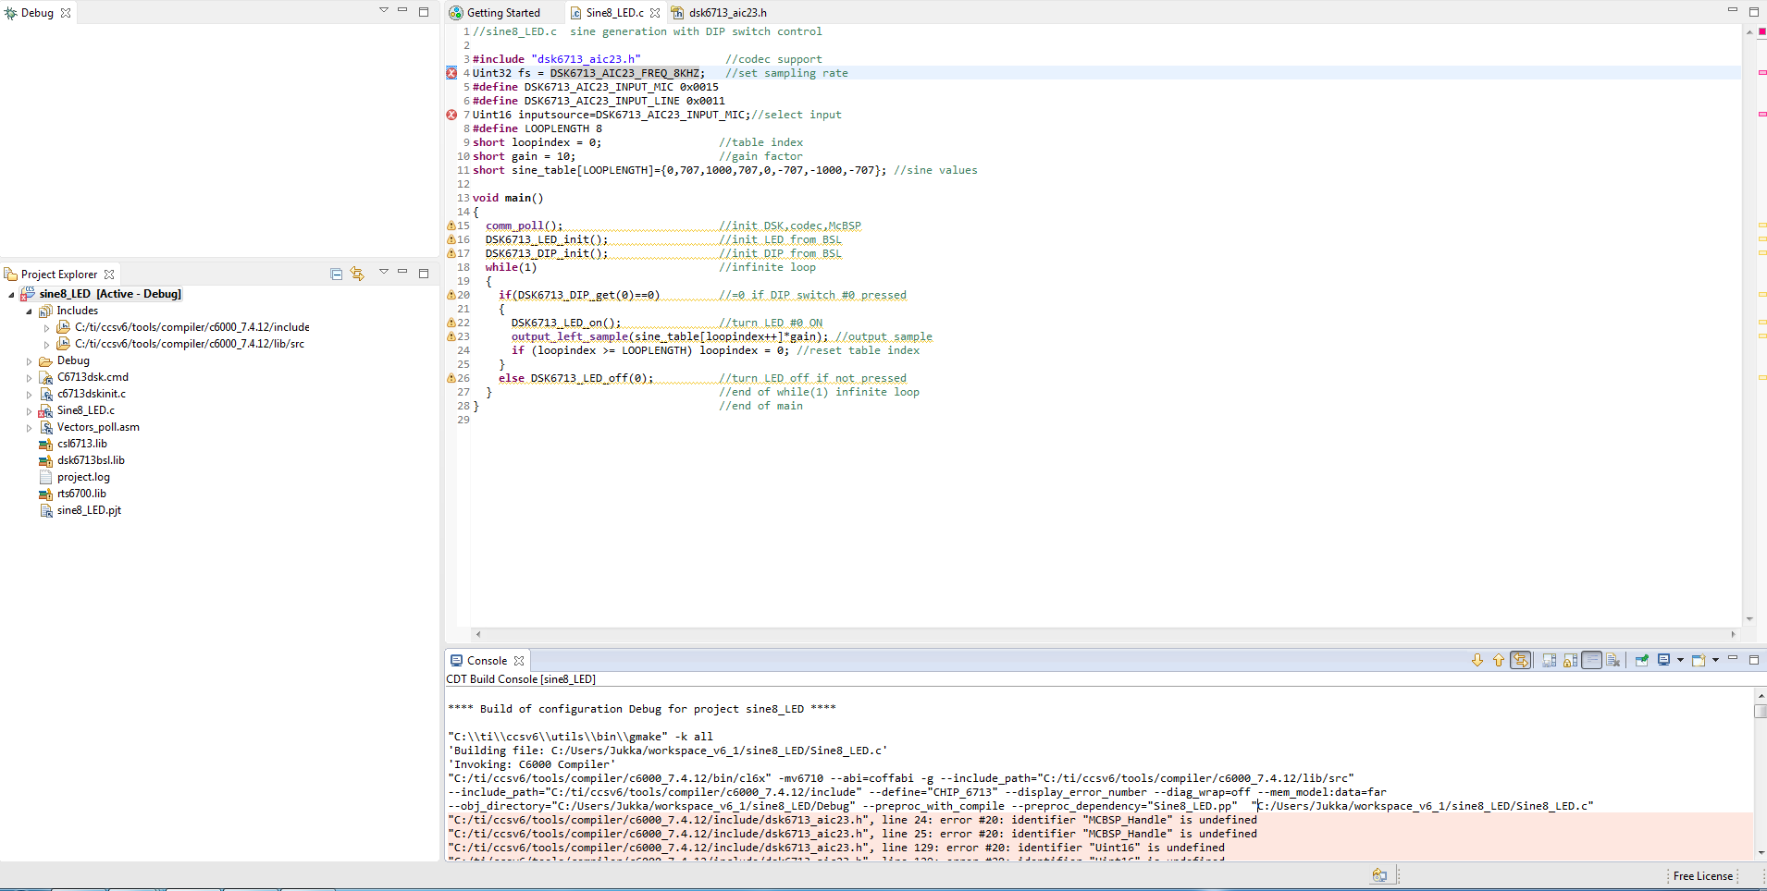
Task: Minimize the Console view
Action: pyautogui.click(x=1733, y=658)
